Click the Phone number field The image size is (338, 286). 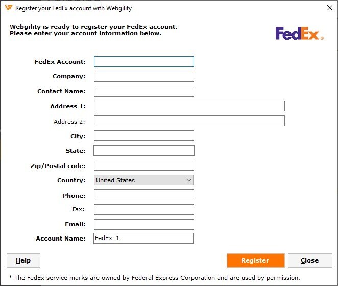tap(144, 195)
